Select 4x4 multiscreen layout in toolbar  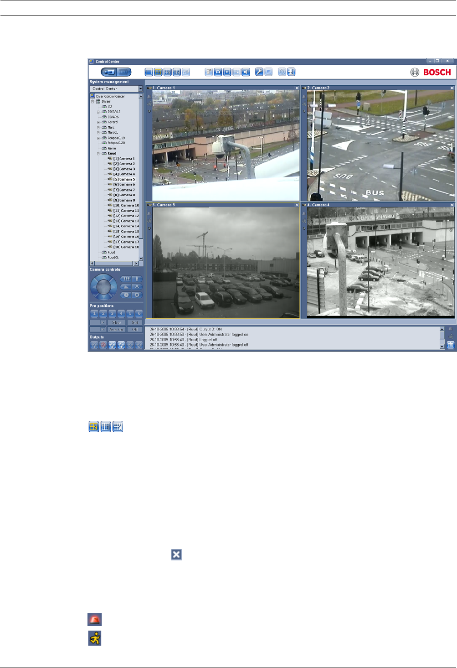[x=177, y=72]
